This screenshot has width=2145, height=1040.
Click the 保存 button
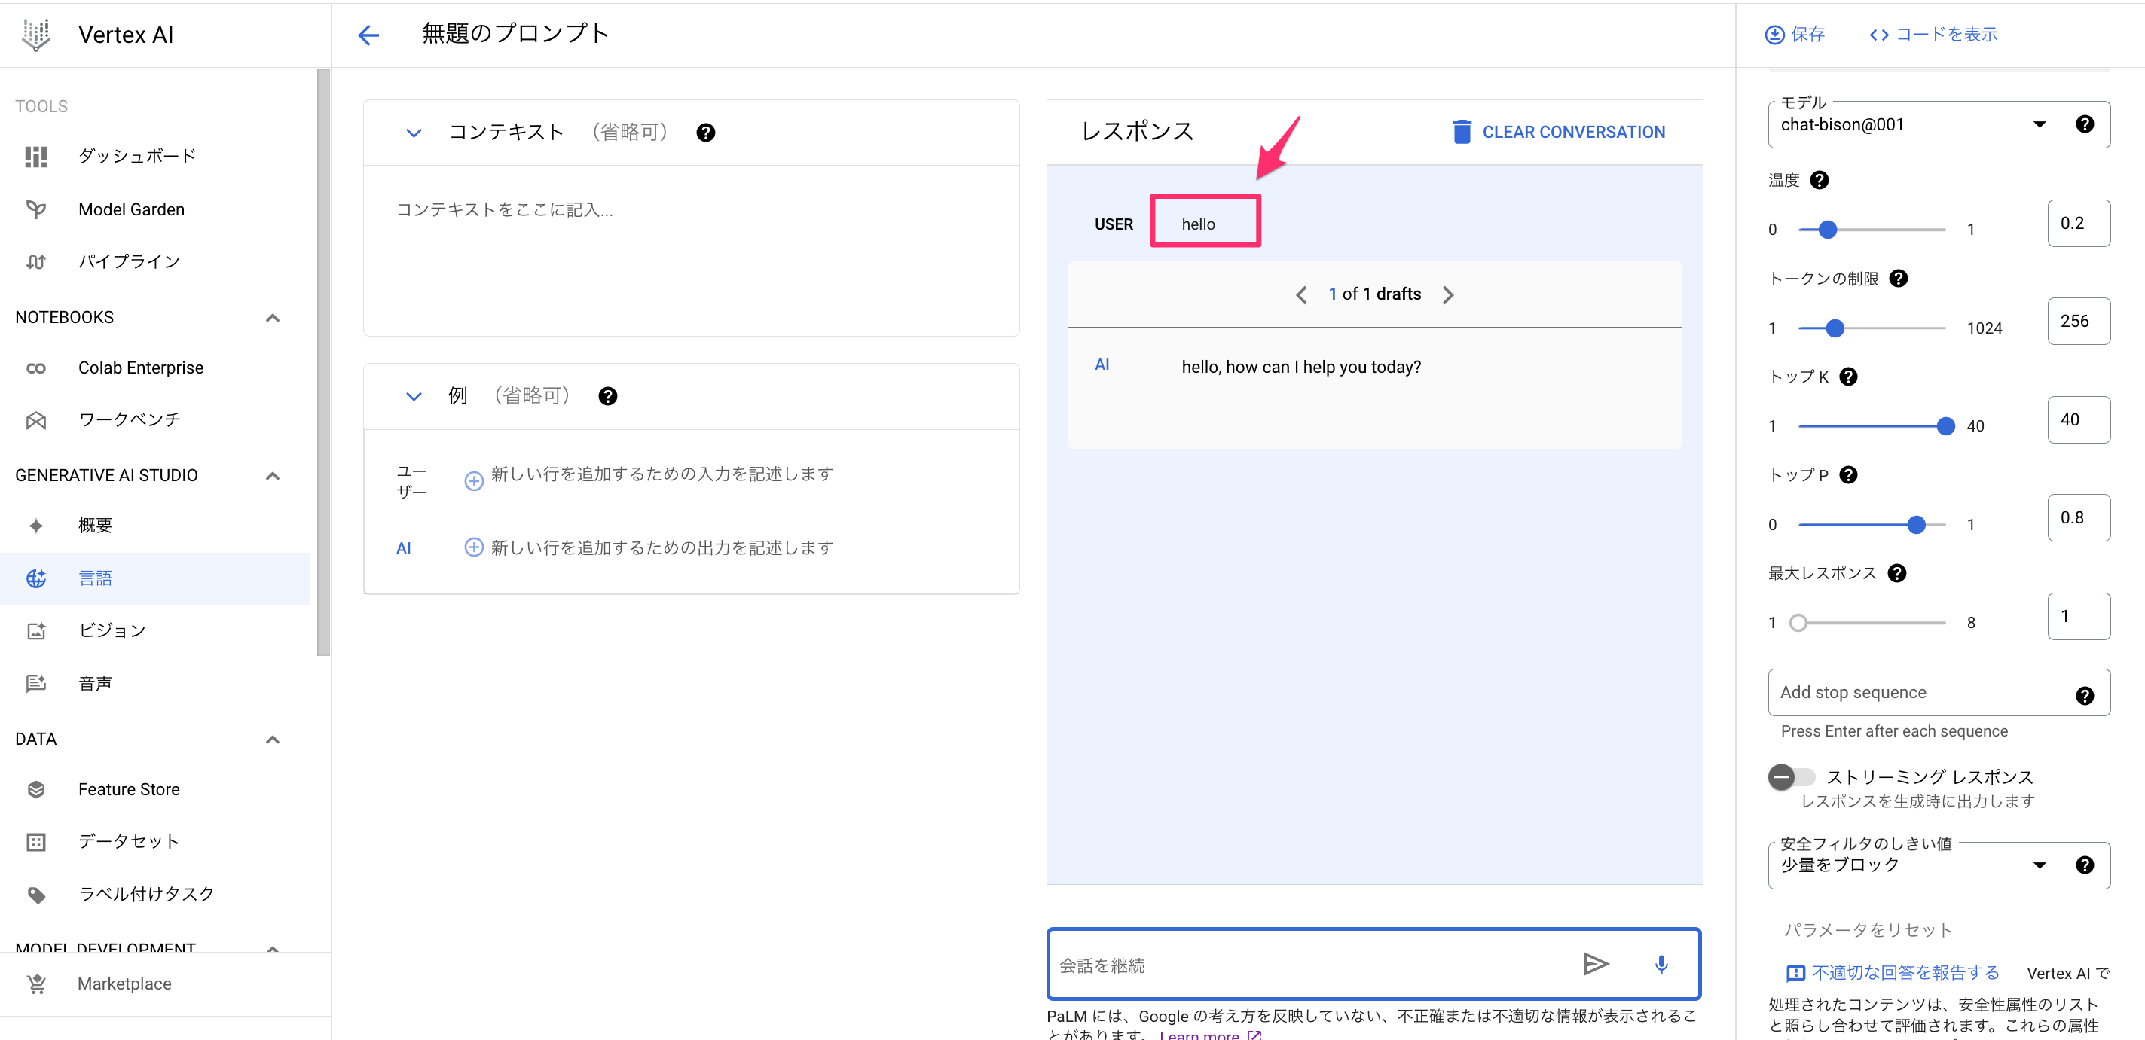tap(1795, 34)
